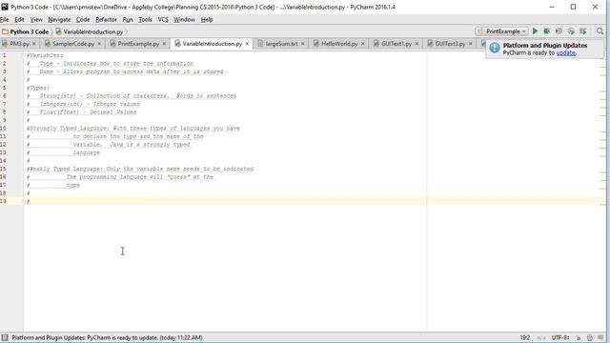Toggle tool windows icon in status bar corner
This screenshot has height=343, width=610.
(4, 337)
